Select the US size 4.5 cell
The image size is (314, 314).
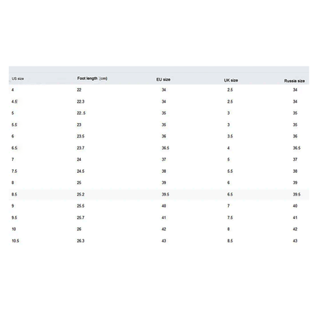point(14,102)
